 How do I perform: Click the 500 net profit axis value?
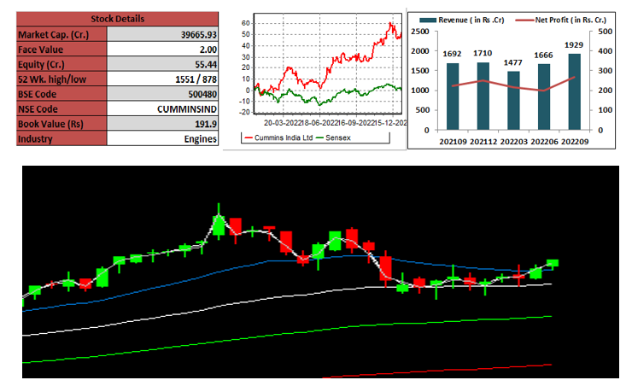606,32
